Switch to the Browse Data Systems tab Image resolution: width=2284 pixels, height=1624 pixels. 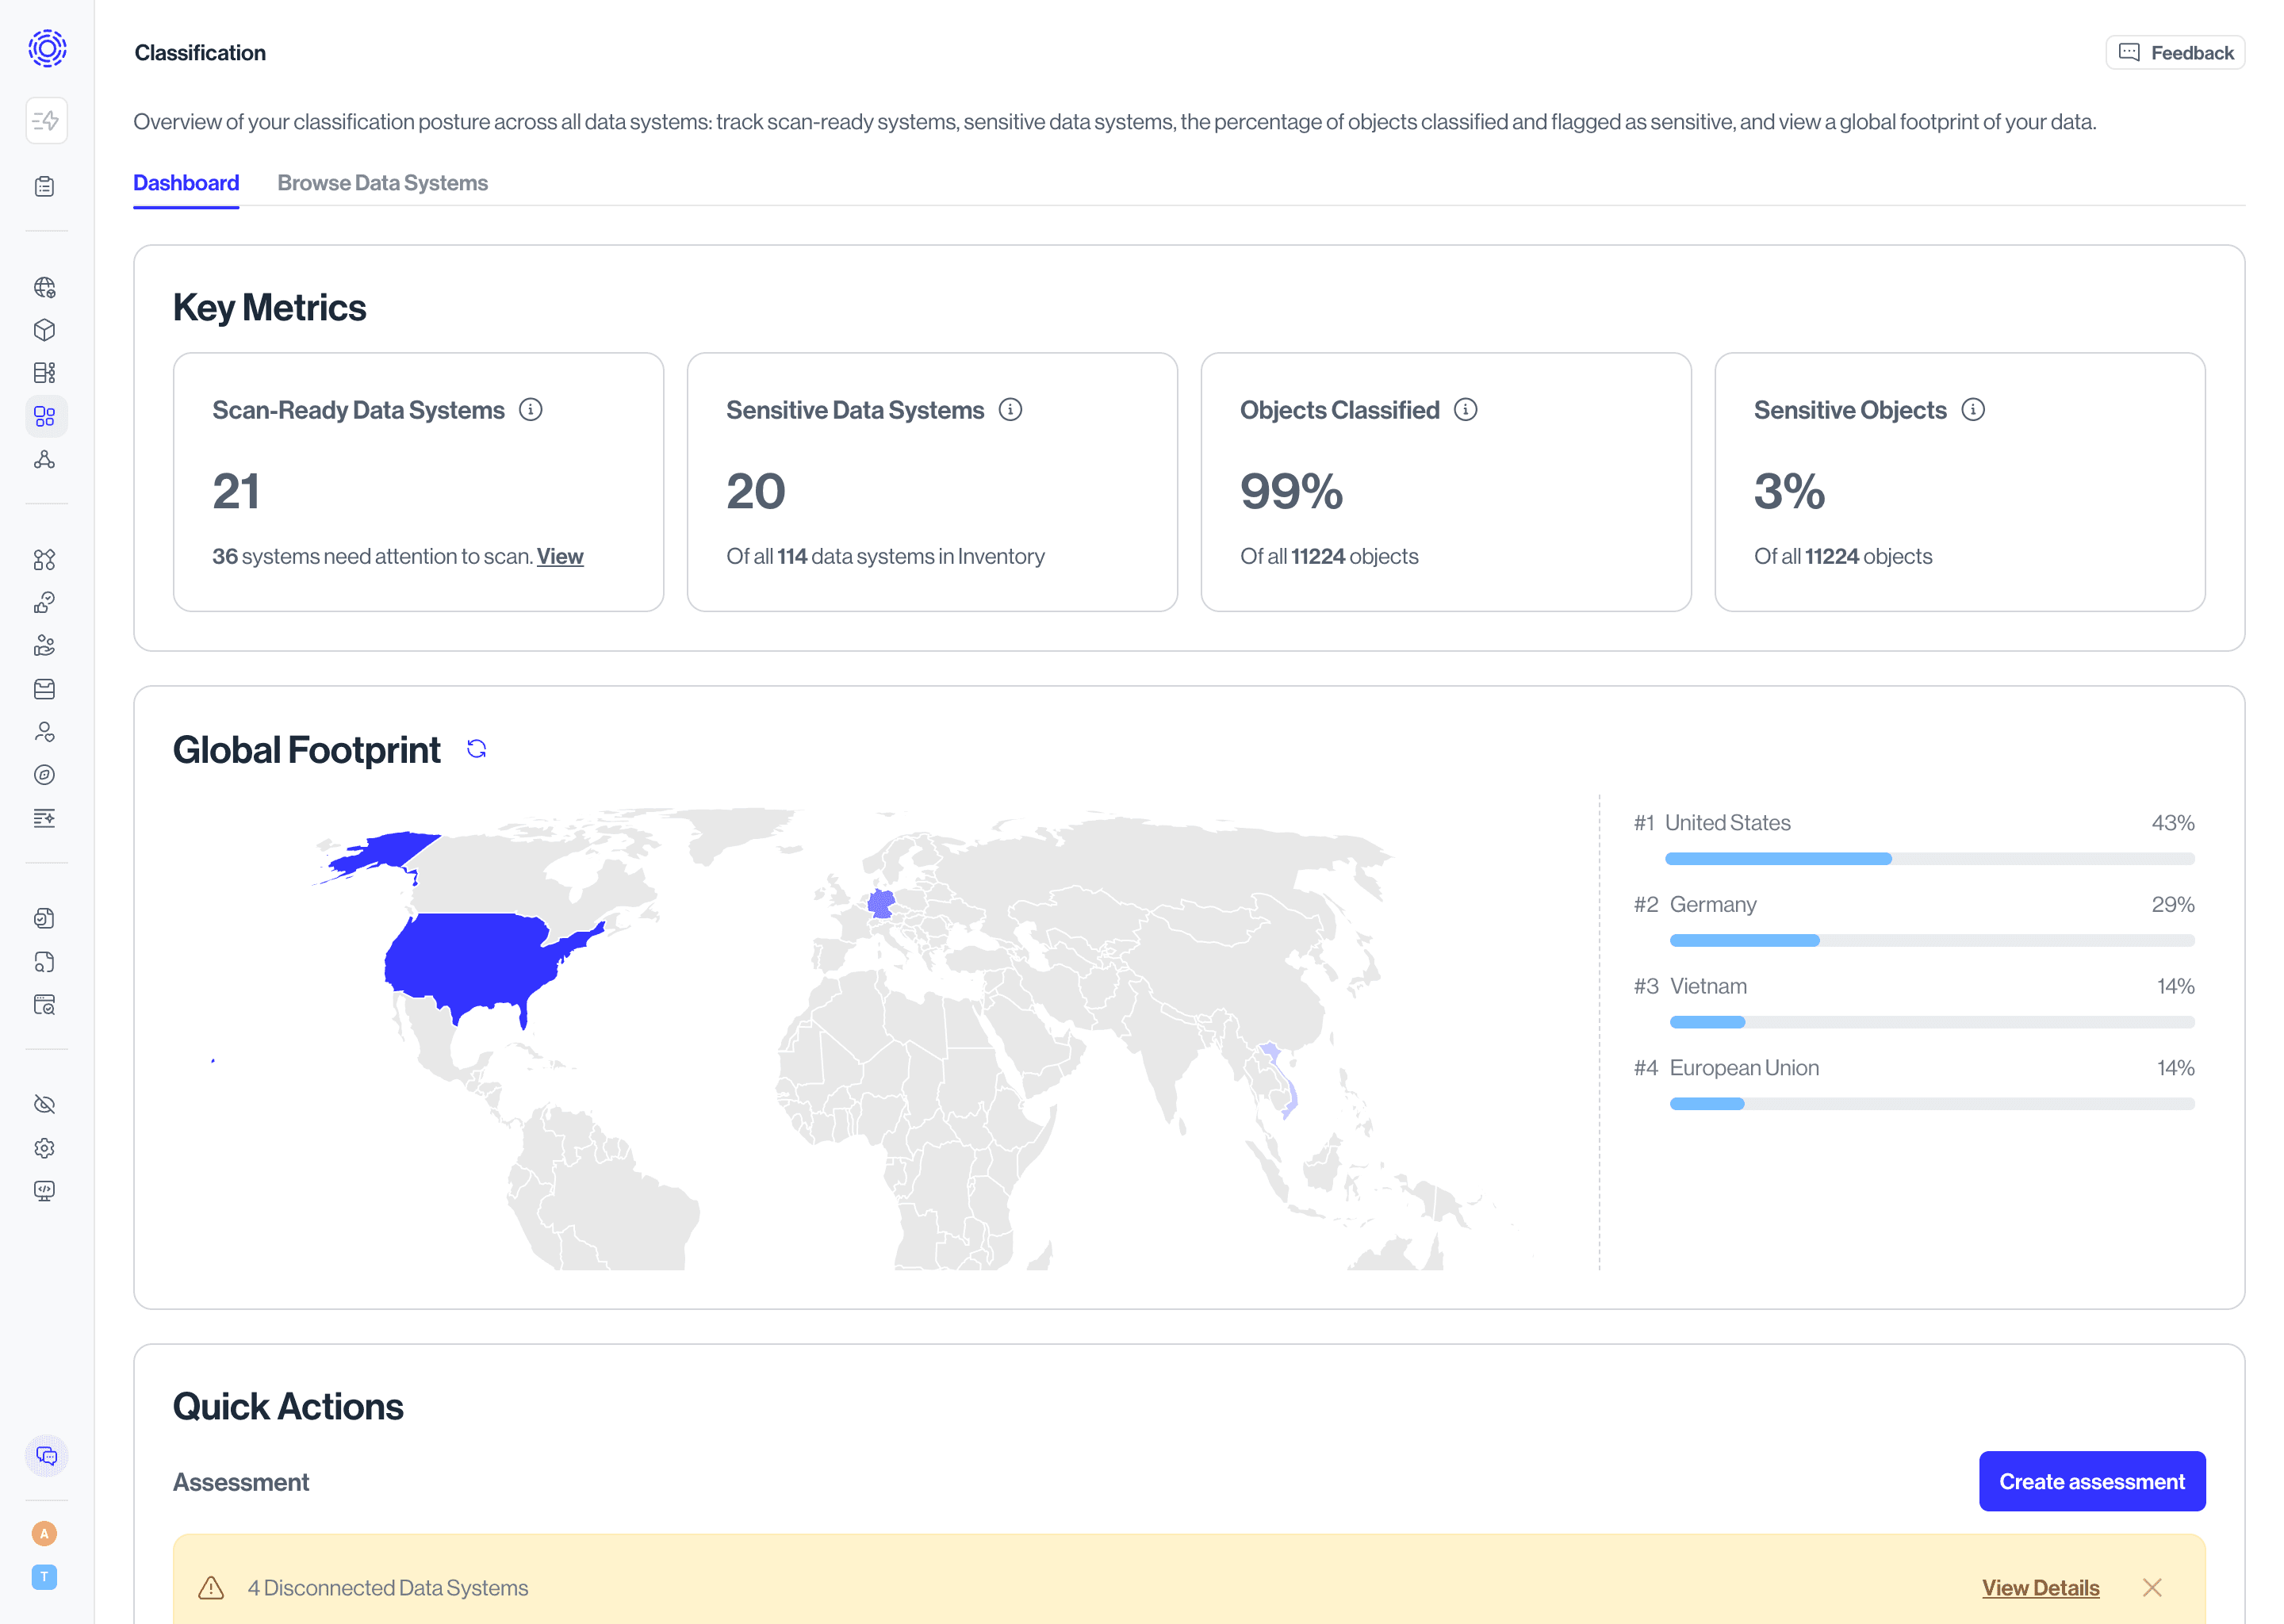tap(383, 182)
